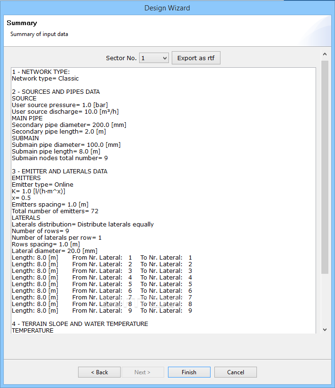Click 'Emitters spacing= 1.0 [m]' line

click(x=50, y=205)
